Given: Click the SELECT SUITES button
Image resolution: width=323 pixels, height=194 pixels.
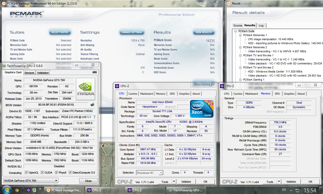Looking at the screenshot, I should (x=60, y=32).
